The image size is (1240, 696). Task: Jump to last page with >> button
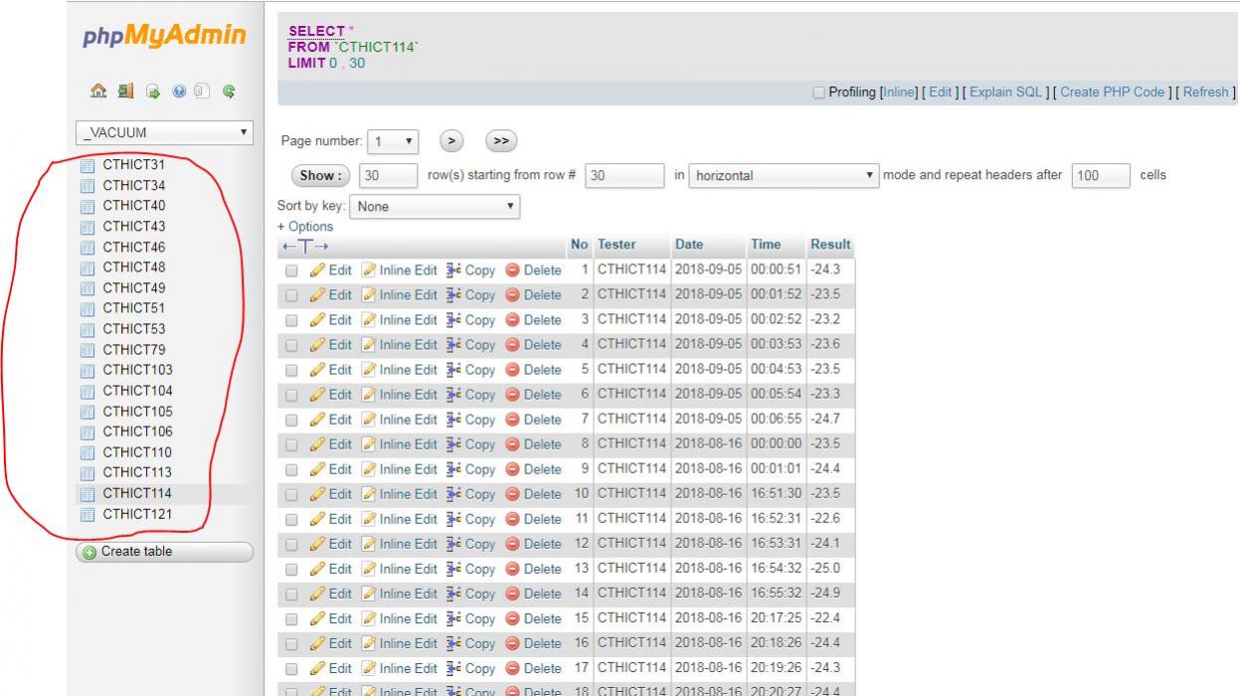(x=501, y=141)
